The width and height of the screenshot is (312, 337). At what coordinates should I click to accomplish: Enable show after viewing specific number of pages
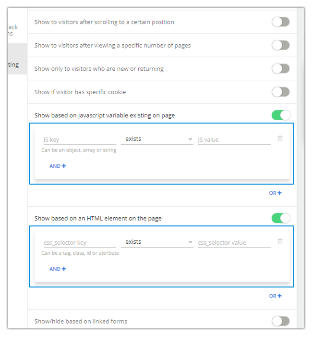pyautogui.click(x=281, y=45)
